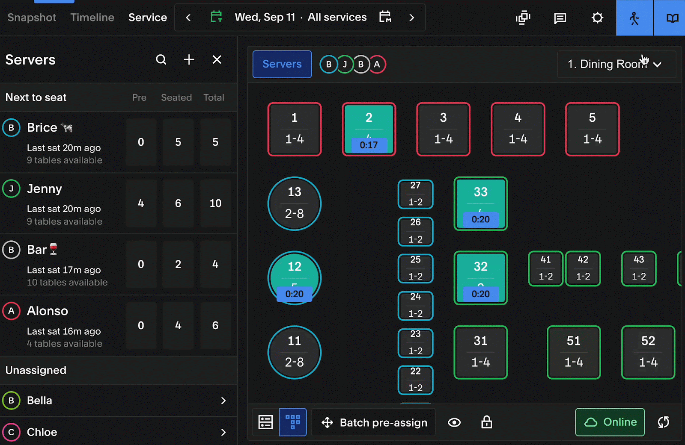This screenshot has width=685, height=445.
Task: Switch to list view icon
Action: pos(265,422)
